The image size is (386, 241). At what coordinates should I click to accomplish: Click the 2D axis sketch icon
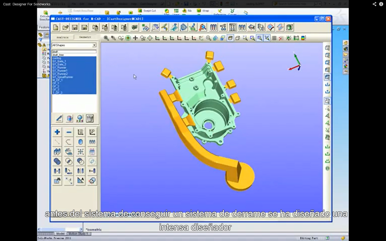pos(81,132)
